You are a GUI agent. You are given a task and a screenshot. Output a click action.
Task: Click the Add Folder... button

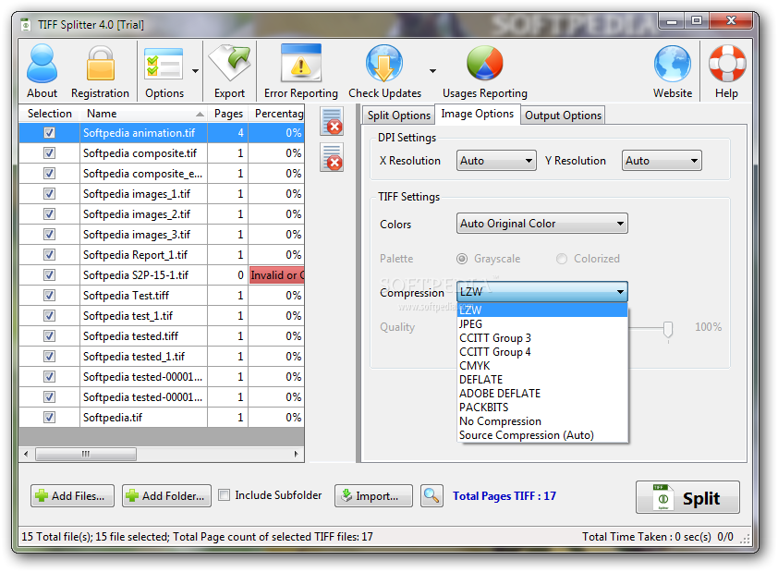click(166, 495)
